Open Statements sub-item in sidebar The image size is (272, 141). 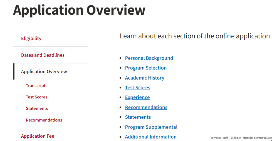tap(37, 108)
